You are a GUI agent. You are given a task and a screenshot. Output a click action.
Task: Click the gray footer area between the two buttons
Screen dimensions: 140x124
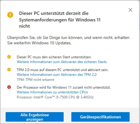[67, 117]
